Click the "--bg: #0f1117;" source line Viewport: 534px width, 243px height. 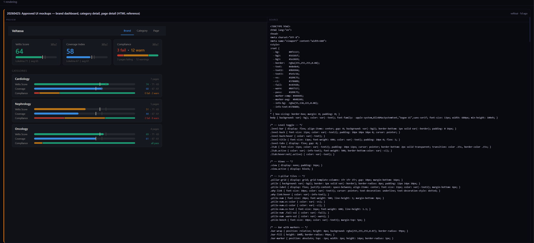[286, 52]
